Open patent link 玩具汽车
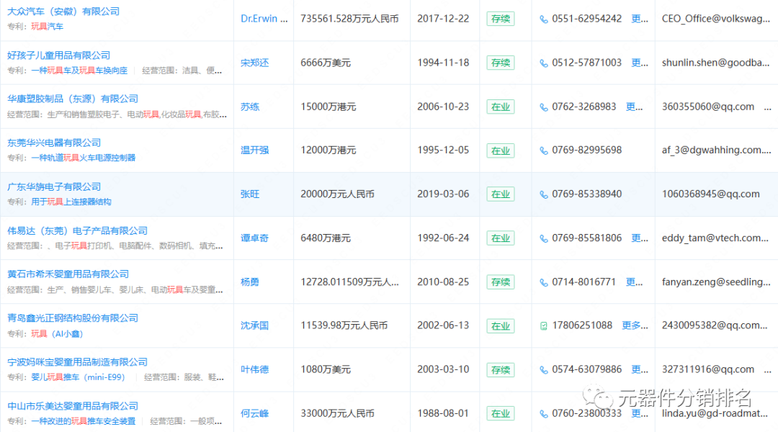Screen dimensions: 778x432 click(x=47, y=27)
